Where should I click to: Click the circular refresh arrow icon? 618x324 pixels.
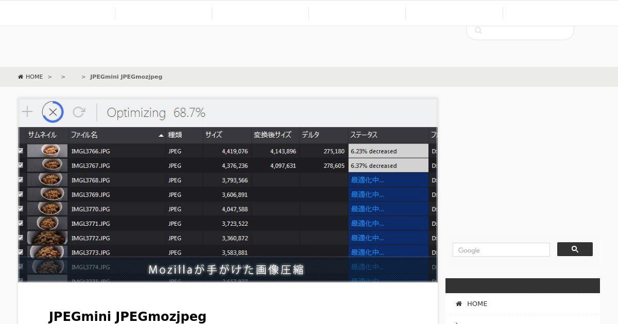[79, 112]
